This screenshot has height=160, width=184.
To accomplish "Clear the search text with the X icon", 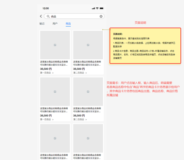I will [101, 16].
